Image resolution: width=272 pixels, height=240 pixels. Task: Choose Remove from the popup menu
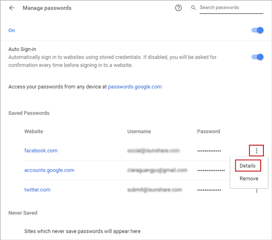pyautogui.click(x=249, y=178)
